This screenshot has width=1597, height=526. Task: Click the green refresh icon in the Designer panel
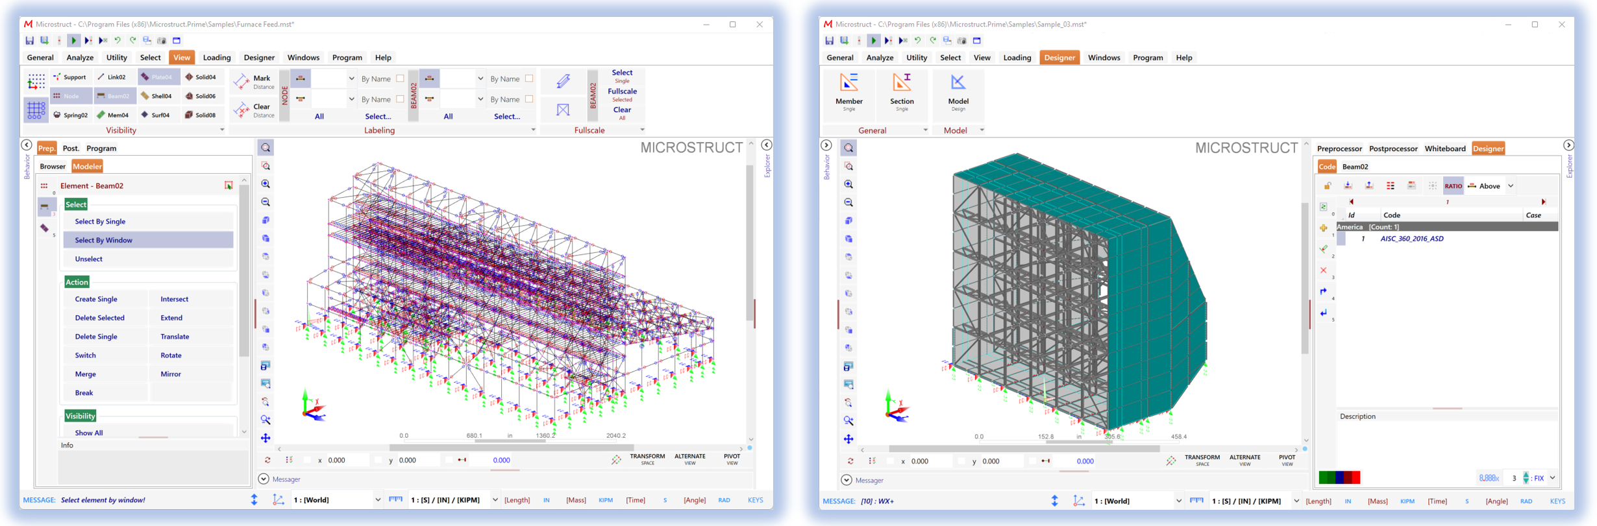click(1324, 207)
